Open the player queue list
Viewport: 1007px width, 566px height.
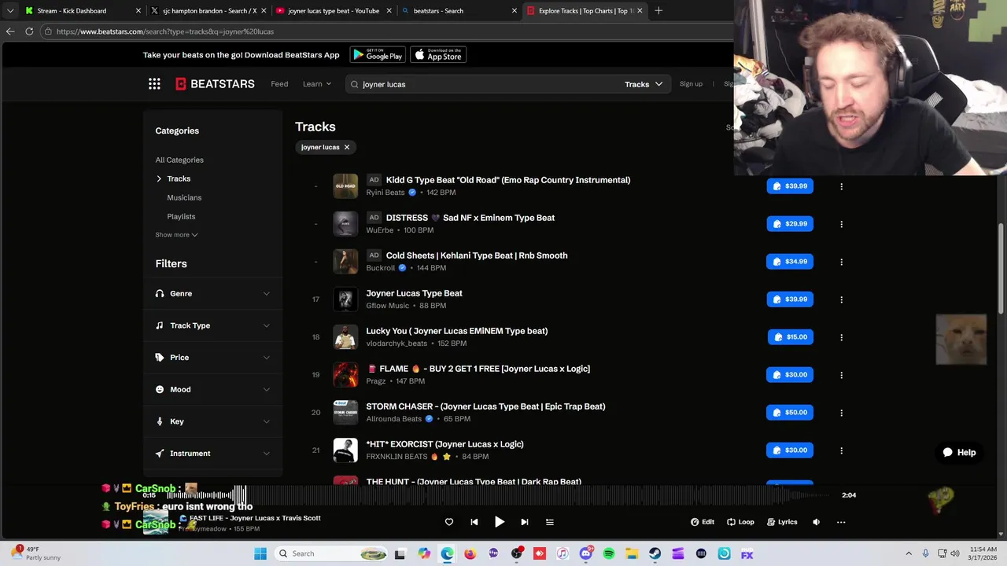550,522
